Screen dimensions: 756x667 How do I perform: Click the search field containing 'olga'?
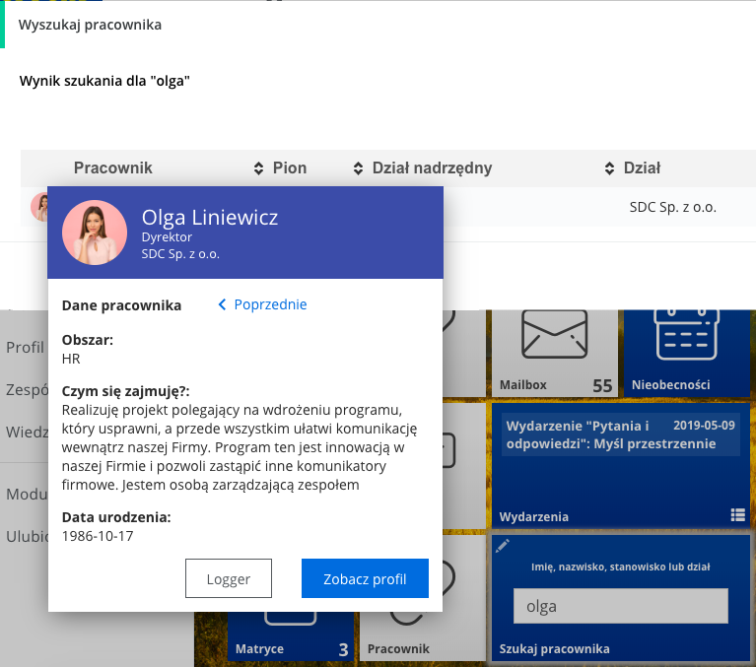point(621,606)
